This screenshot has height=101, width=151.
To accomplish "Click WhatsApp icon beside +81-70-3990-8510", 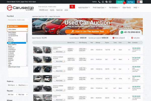I will 122,32.
